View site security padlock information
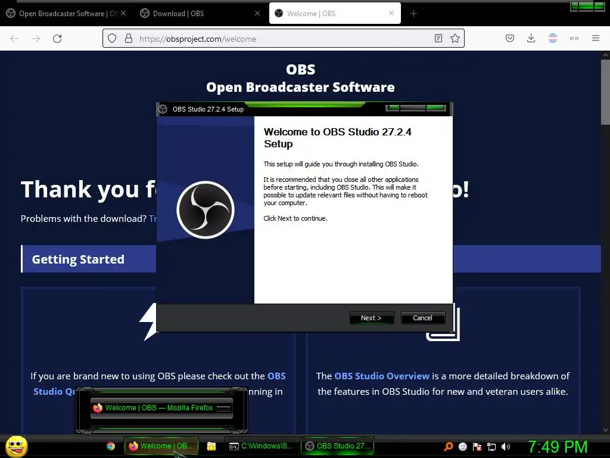 pos(129,39)
